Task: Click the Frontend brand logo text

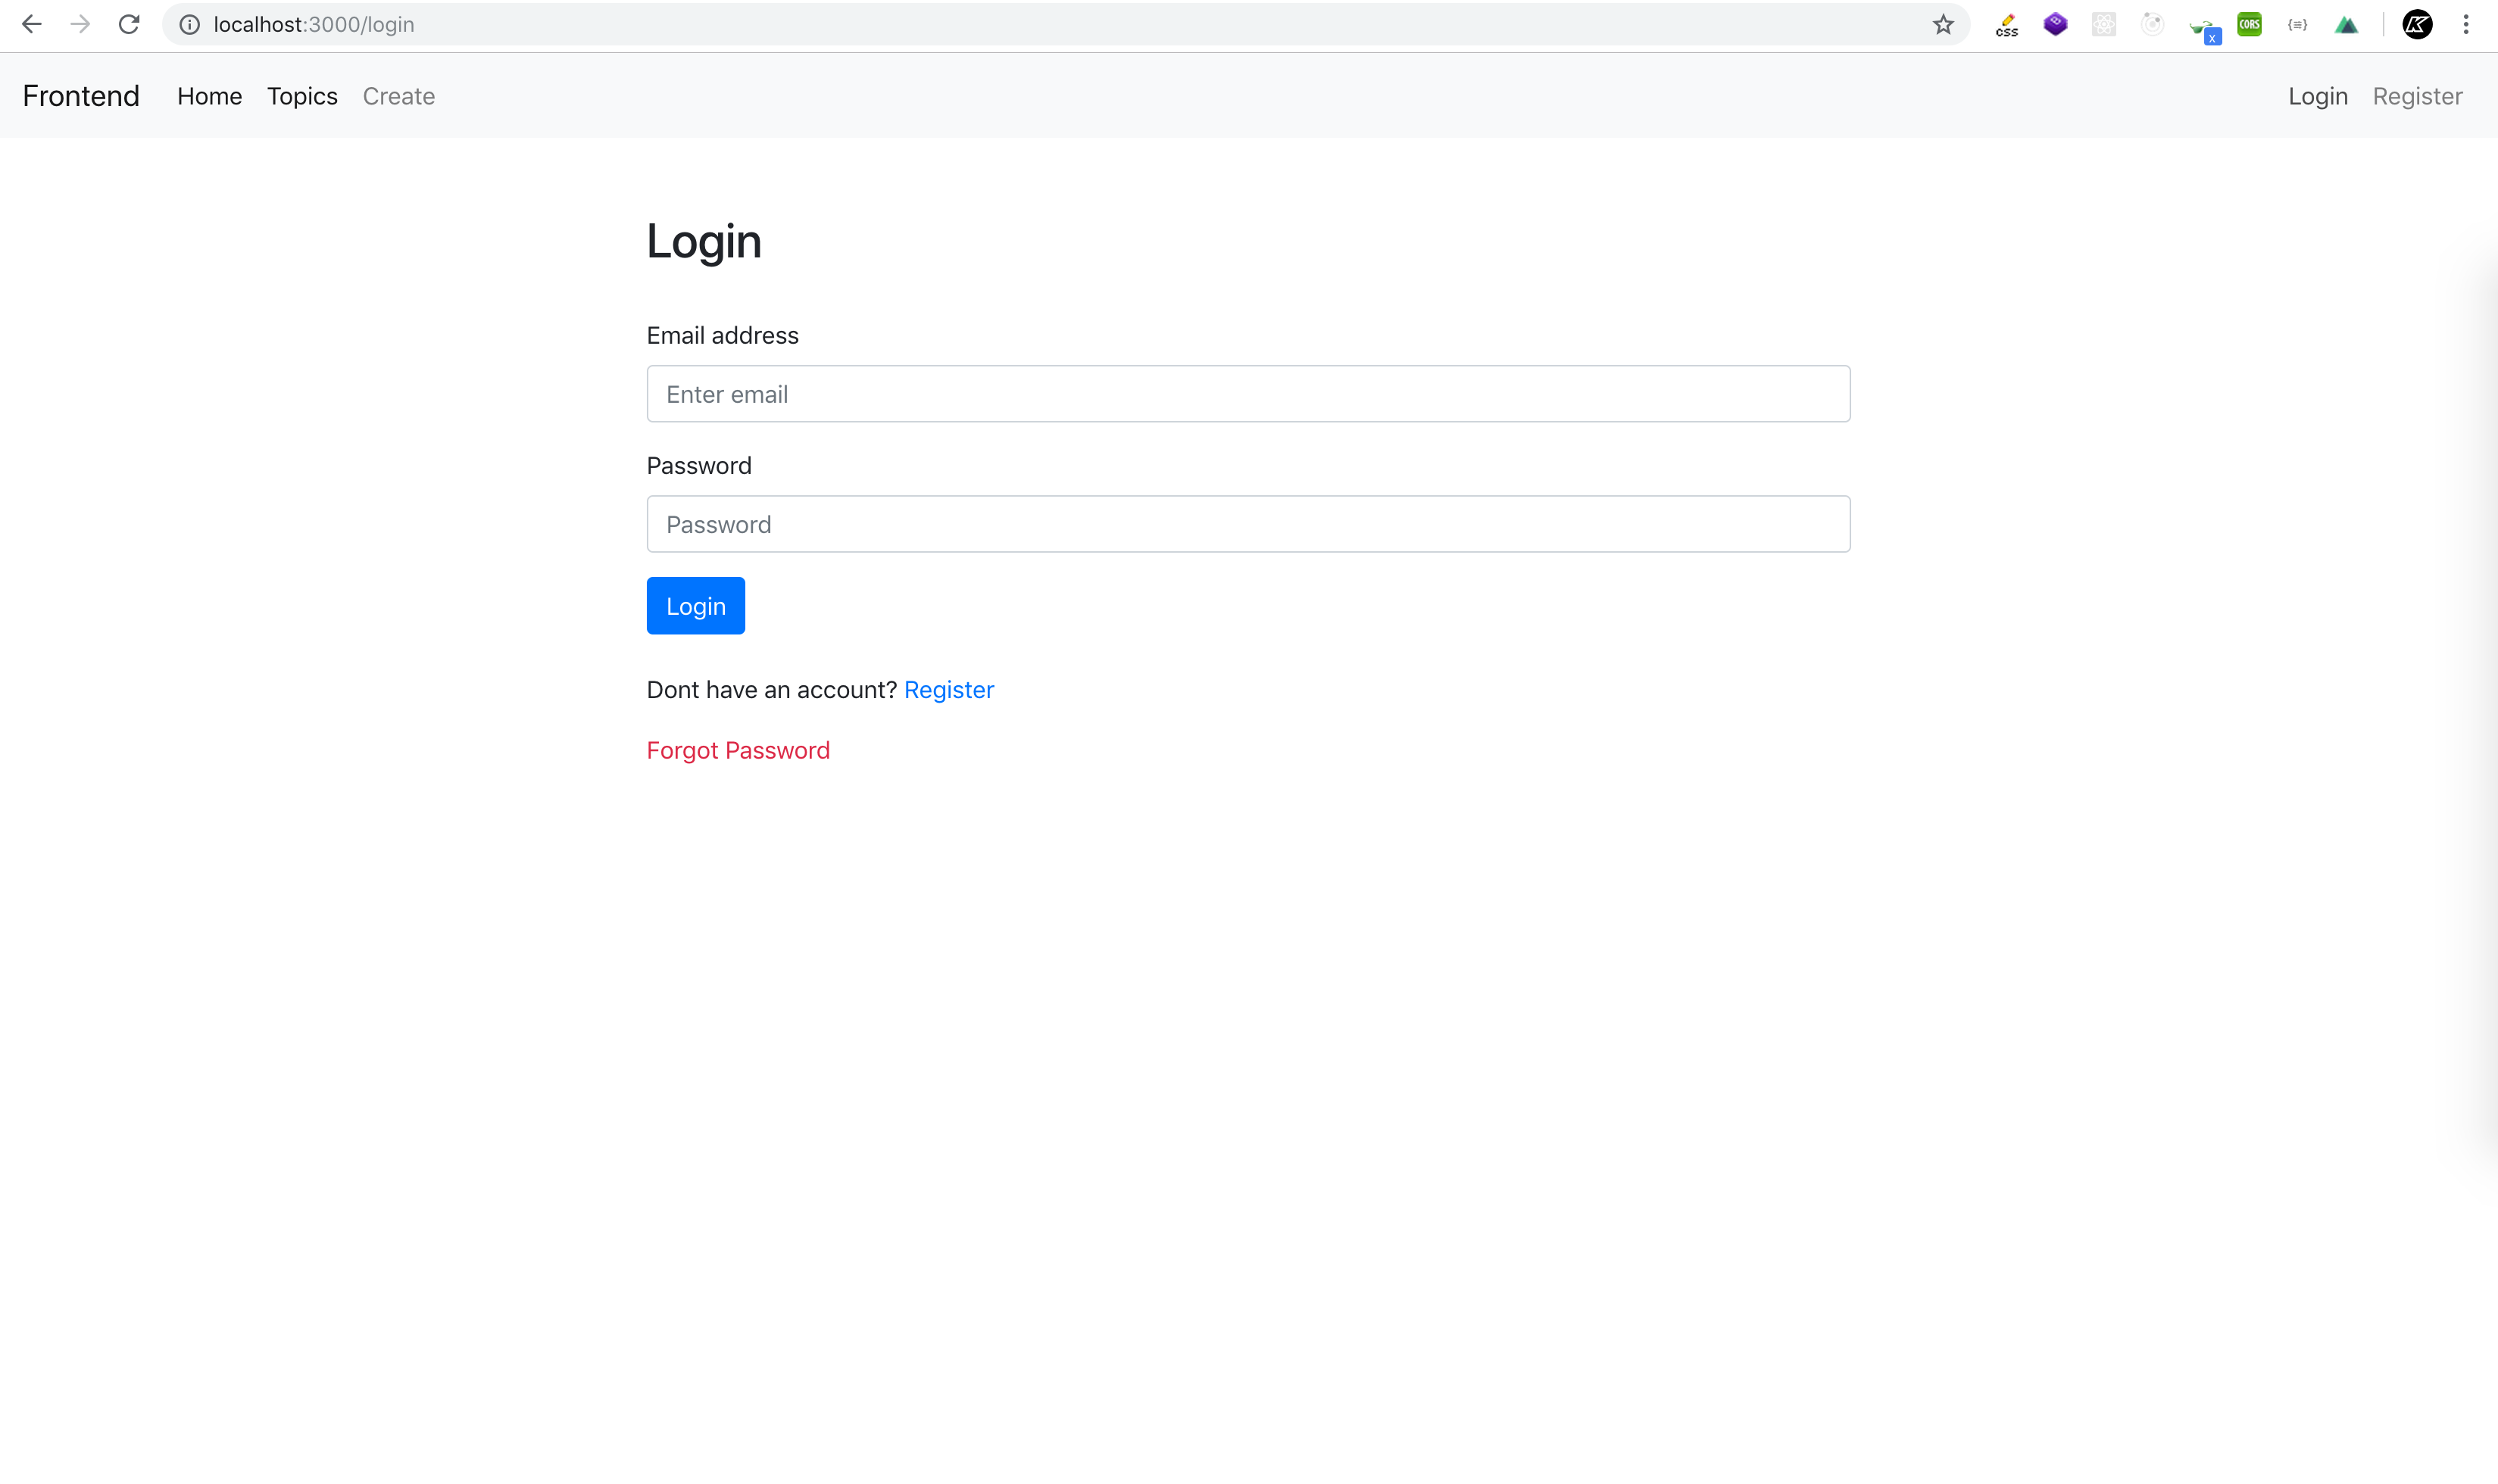Action: point(81,96)
